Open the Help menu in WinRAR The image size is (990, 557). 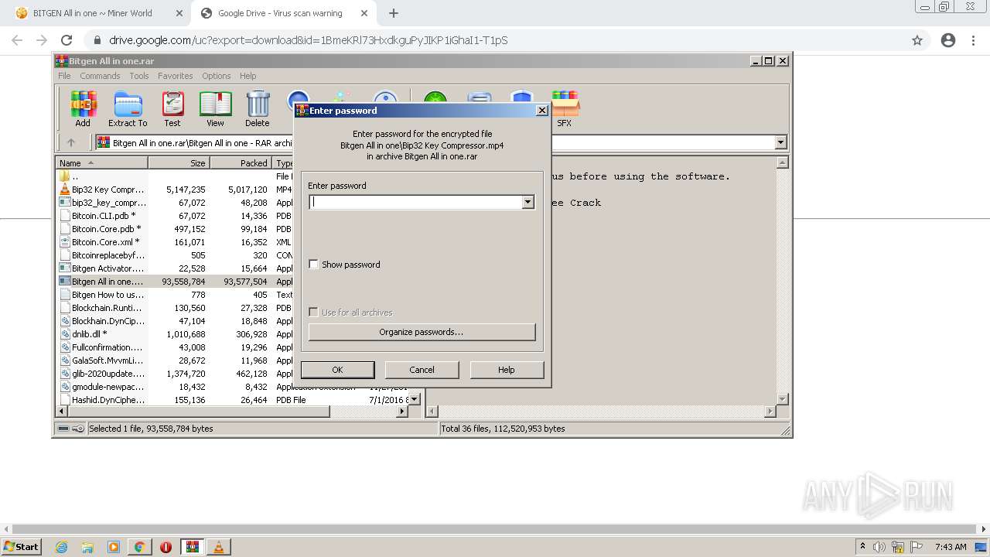pos(247,76)
